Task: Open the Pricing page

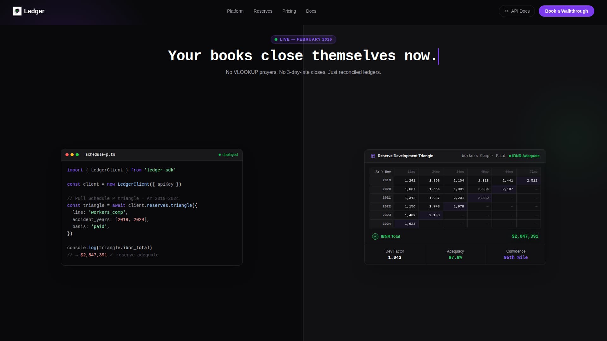Action: point(289,11)
